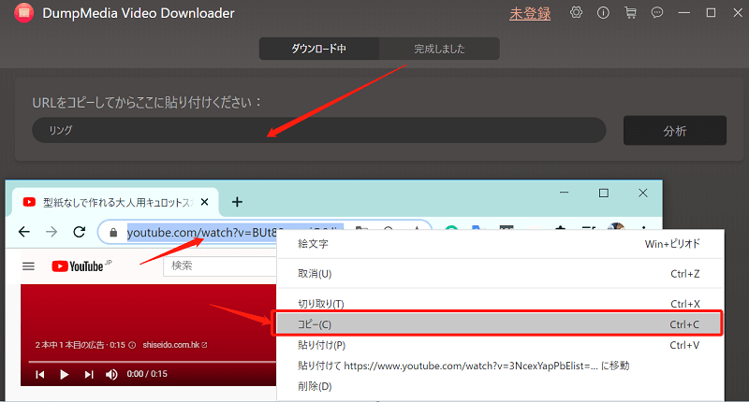The image size is (749, 402).
Task: Select 切り取り(T) from context menu
Action: pos(500,304)
